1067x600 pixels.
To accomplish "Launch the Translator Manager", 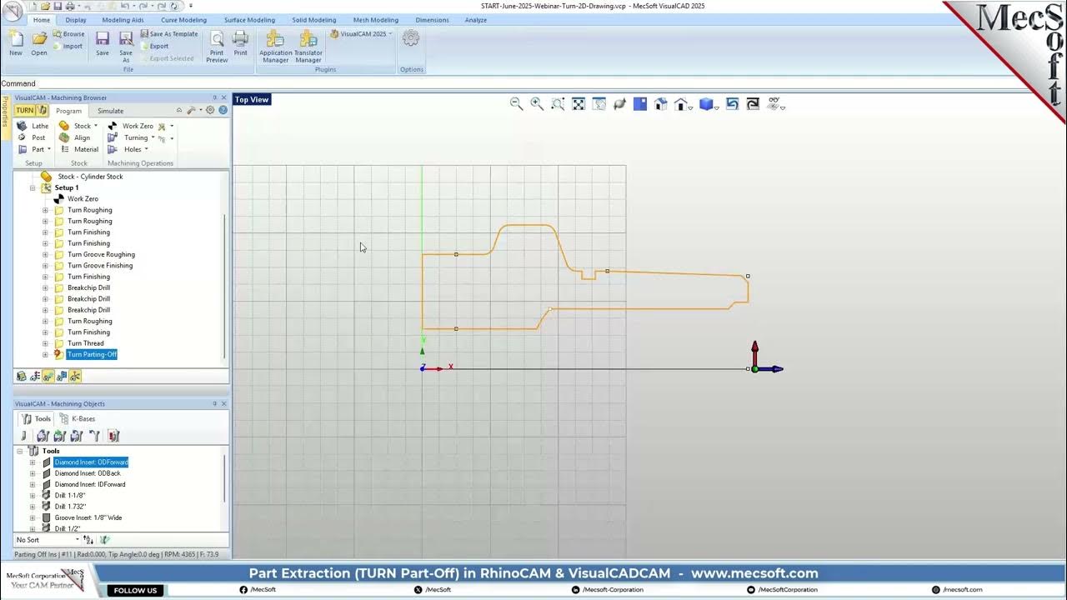I will pyautogui.click(x=308, y=46).
